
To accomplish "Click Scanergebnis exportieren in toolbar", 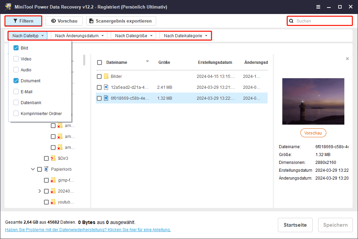I will click(x=121, y=21).
